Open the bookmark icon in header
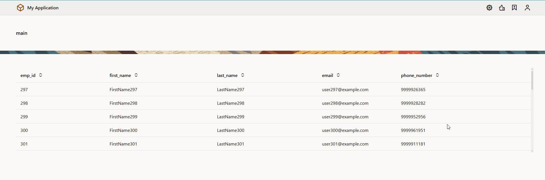The image size is (545, 180). point(514,8)
